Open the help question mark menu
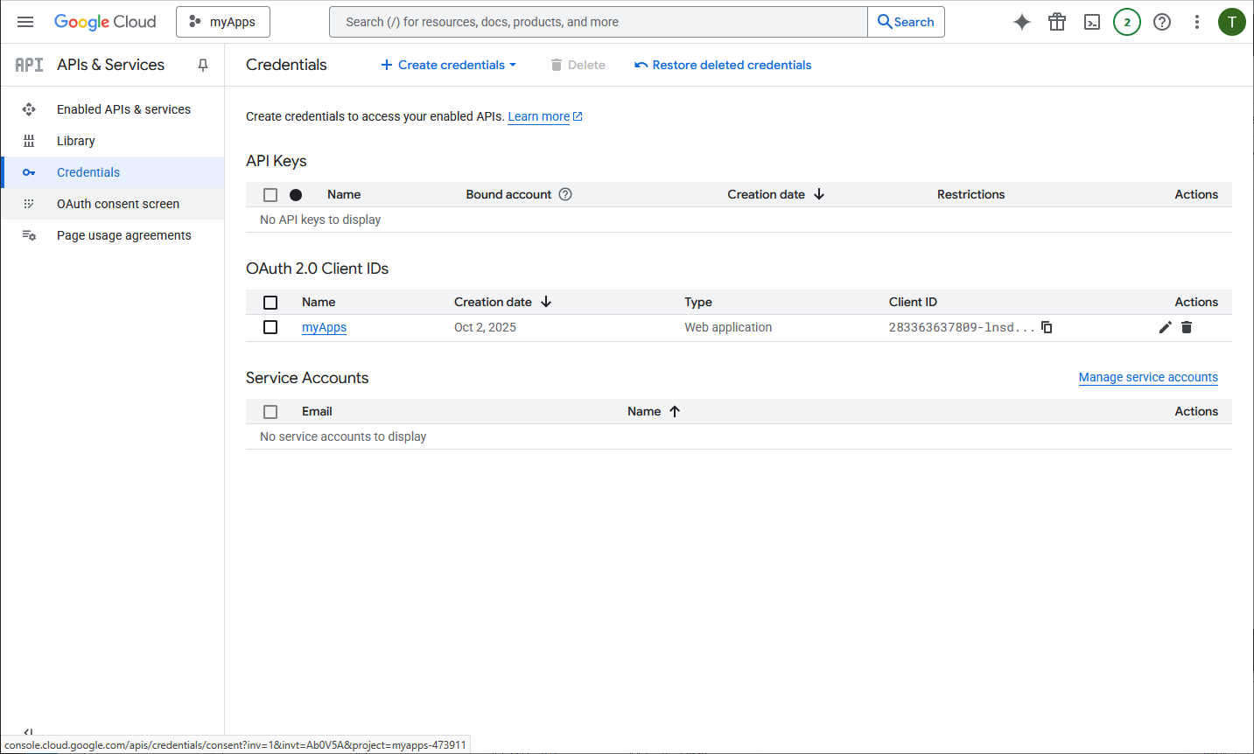1254x754 pixels. [x=1162, y=22]
